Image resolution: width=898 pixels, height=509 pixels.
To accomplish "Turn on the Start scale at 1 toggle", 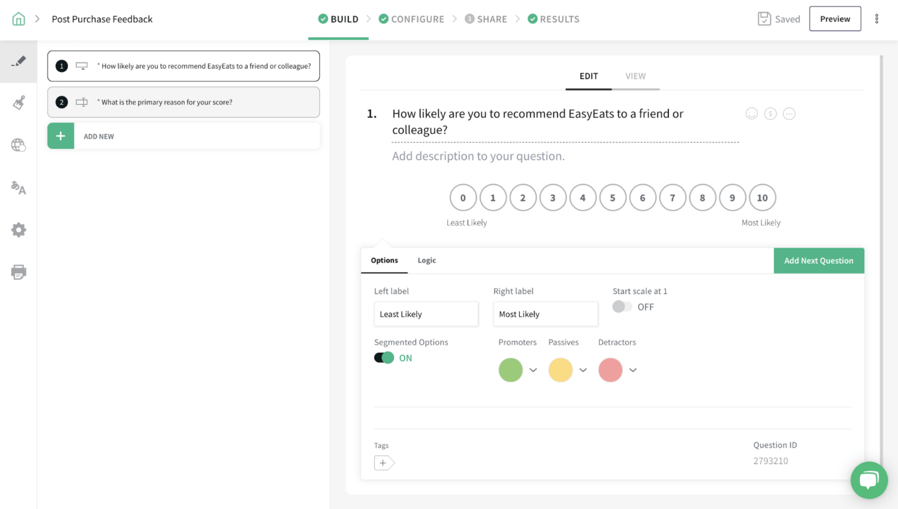I will coord(621,306).
